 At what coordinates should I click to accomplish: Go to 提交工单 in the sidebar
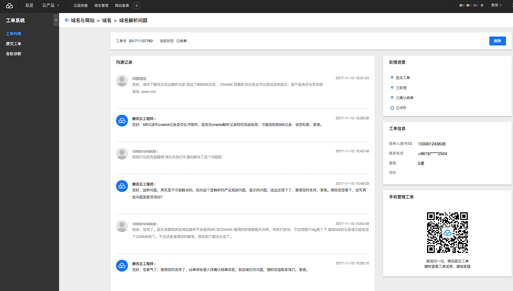[14, 44]
